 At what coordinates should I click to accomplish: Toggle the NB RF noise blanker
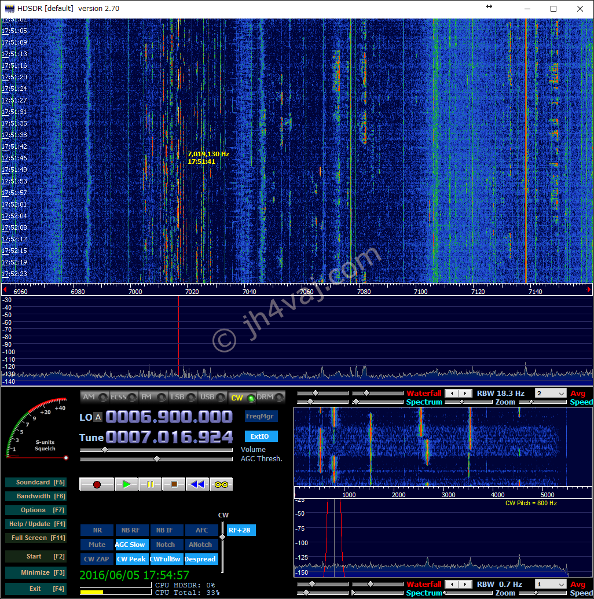coord(131,530)
